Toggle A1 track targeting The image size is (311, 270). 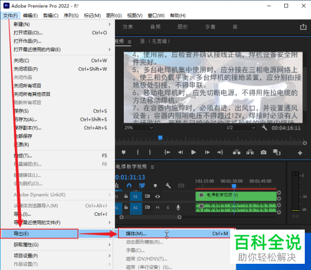pos(136,207)
